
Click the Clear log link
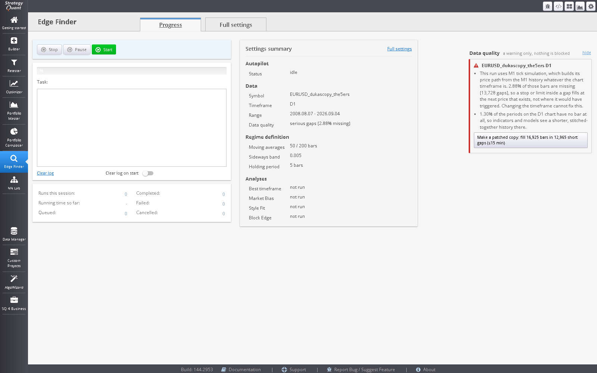(x=45, y=173)
